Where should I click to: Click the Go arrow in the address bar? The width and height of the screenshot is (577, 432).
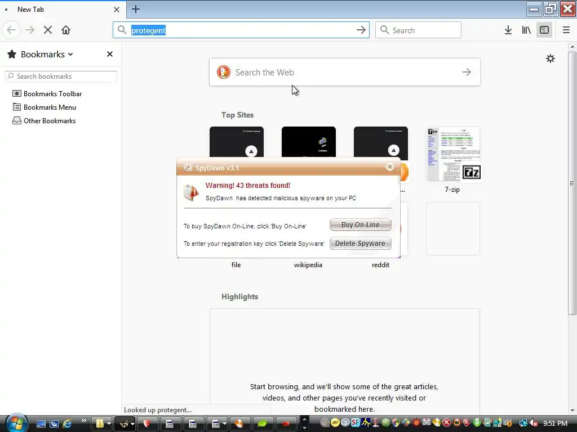pos(361,30)
